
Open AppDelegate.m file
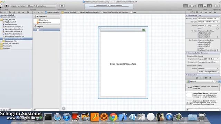(x=11, y=24)
